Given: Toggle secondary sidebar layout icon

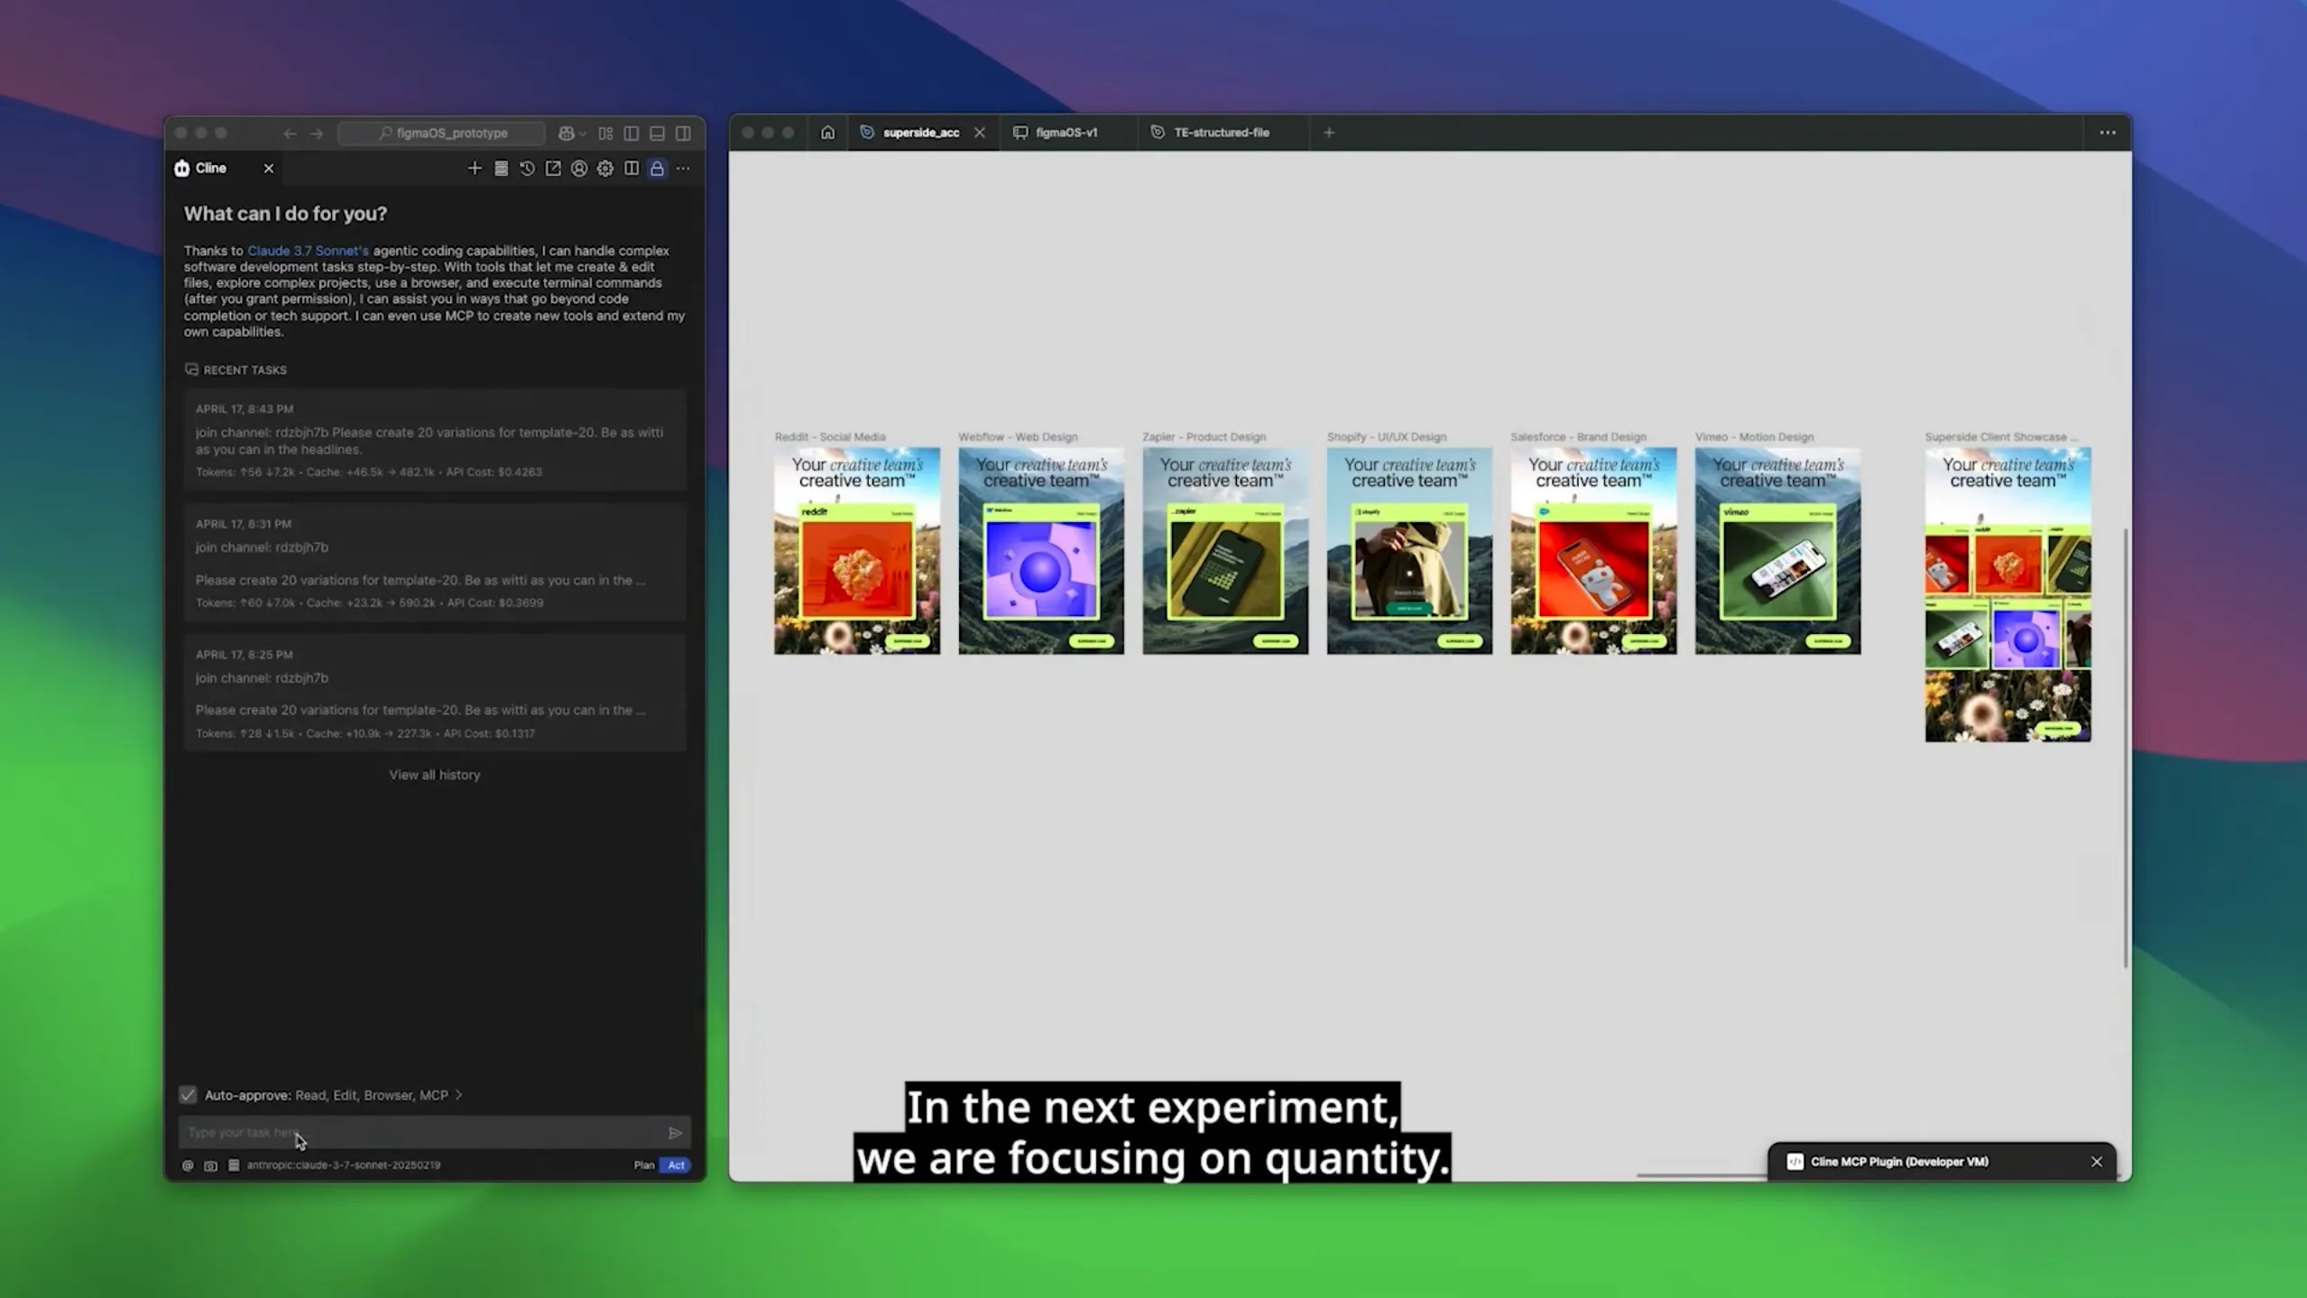Looking at the screenshot, I should pyautogui.click(x=684, y=133).
